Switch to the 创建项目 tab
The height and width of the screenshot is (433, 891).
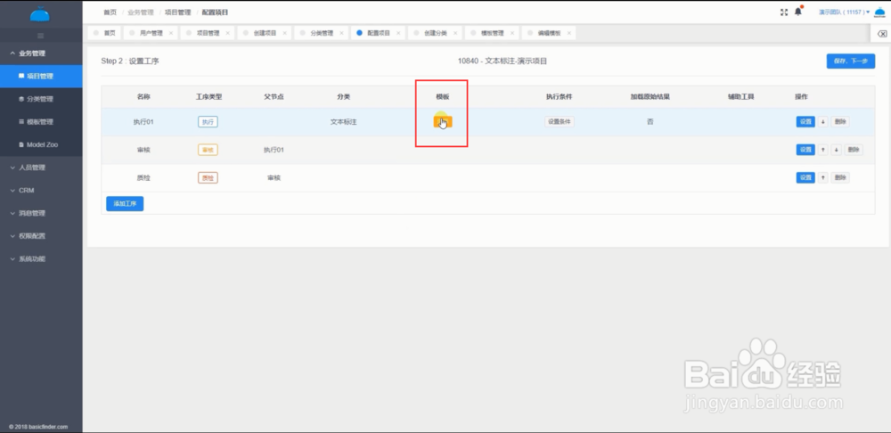pyautogui.click(x=265, y=33)
